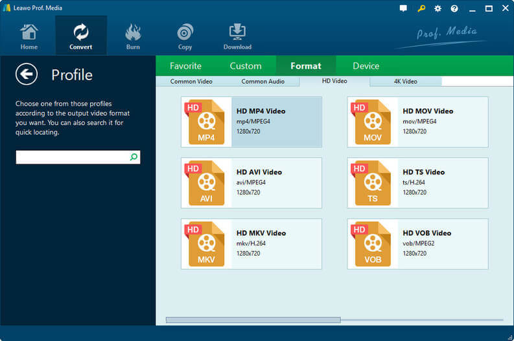Open settings via the gear icon
The height and width of the screenshot is (341, 514).
tap(438, 8)
